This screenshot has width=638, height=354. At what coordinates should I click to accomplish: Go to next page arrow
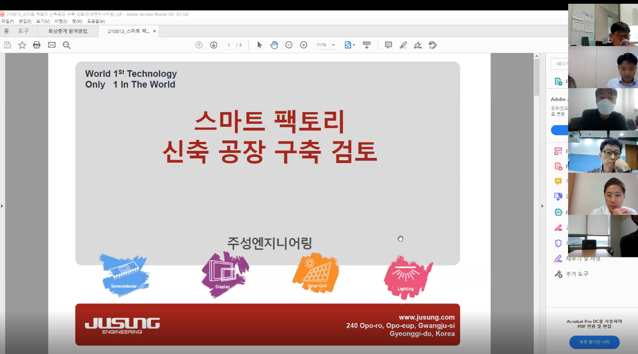[x=214, y=45]
